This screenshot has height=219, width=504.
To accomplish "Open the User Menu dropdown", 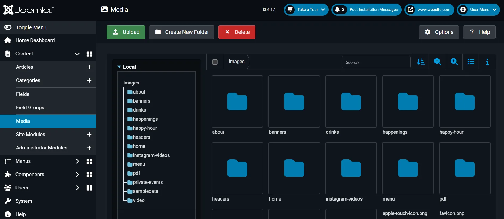I will click(x=478, y=10).
